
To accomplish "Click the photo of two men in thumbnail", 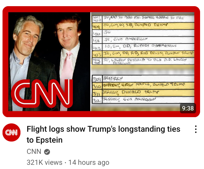I will 49,62.
